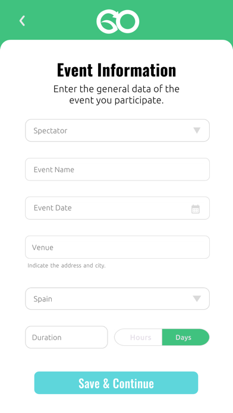This screenshot has width=233, height=413.
Task: Click the Hours/Days toggle divider
Action: [x=162, y=337]
